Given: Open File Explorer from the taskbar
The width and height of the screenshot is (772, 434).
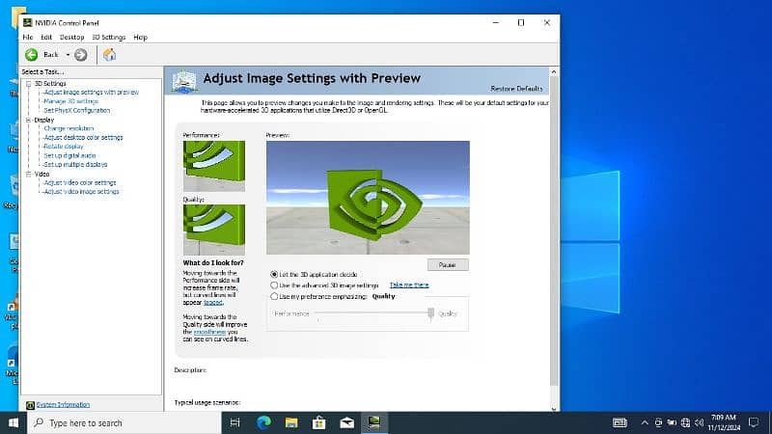Looking at the screenshot, I should [x=290, y=422].
